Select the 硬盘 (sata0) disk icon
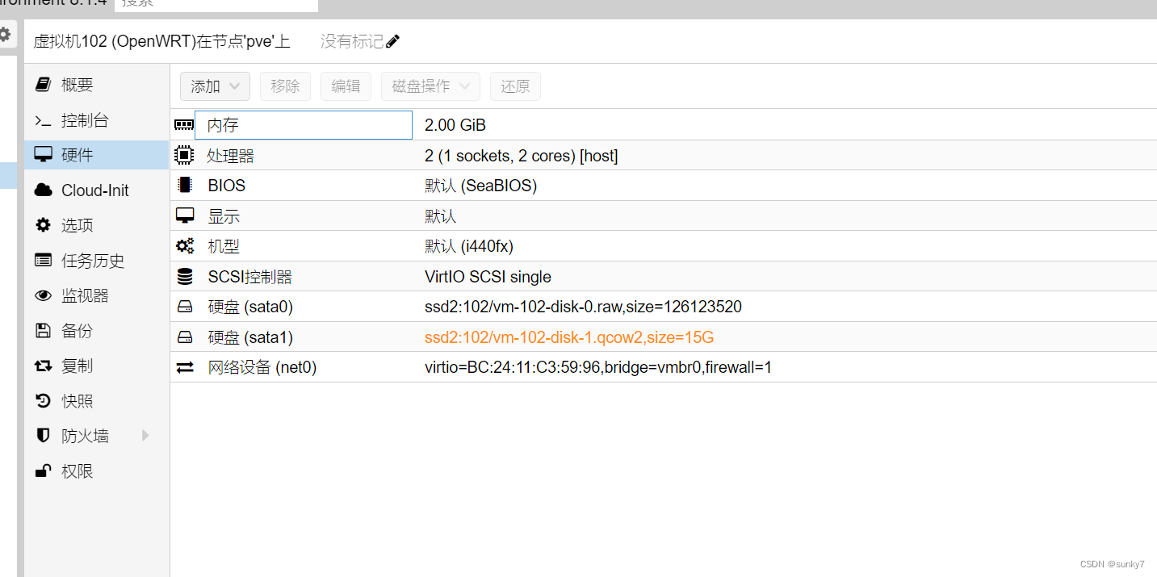 (184, 306)
